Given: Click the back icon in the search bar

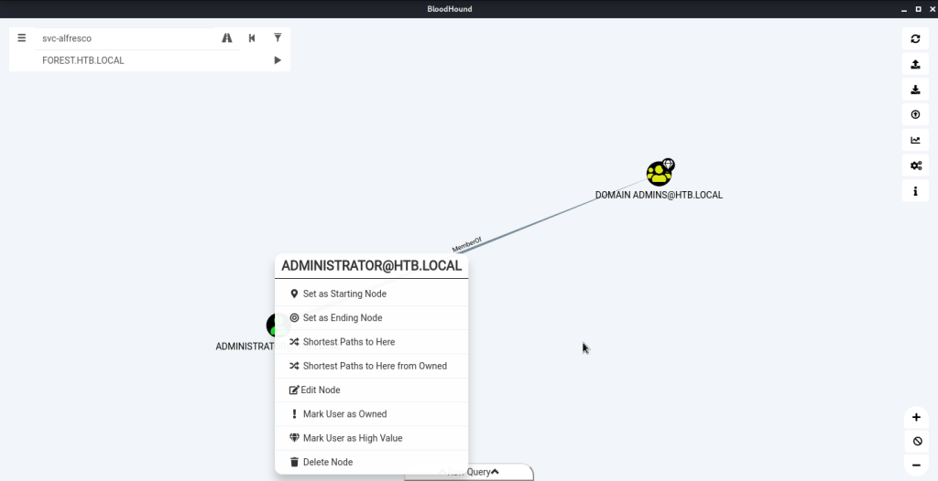Looking at the screenshot, I should pyautogui.click(x=252, y=38).
